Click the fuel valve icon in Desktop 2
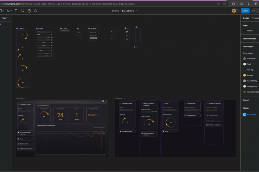The height and width of the screenshot is (172, 259). [x=120, y=132]
